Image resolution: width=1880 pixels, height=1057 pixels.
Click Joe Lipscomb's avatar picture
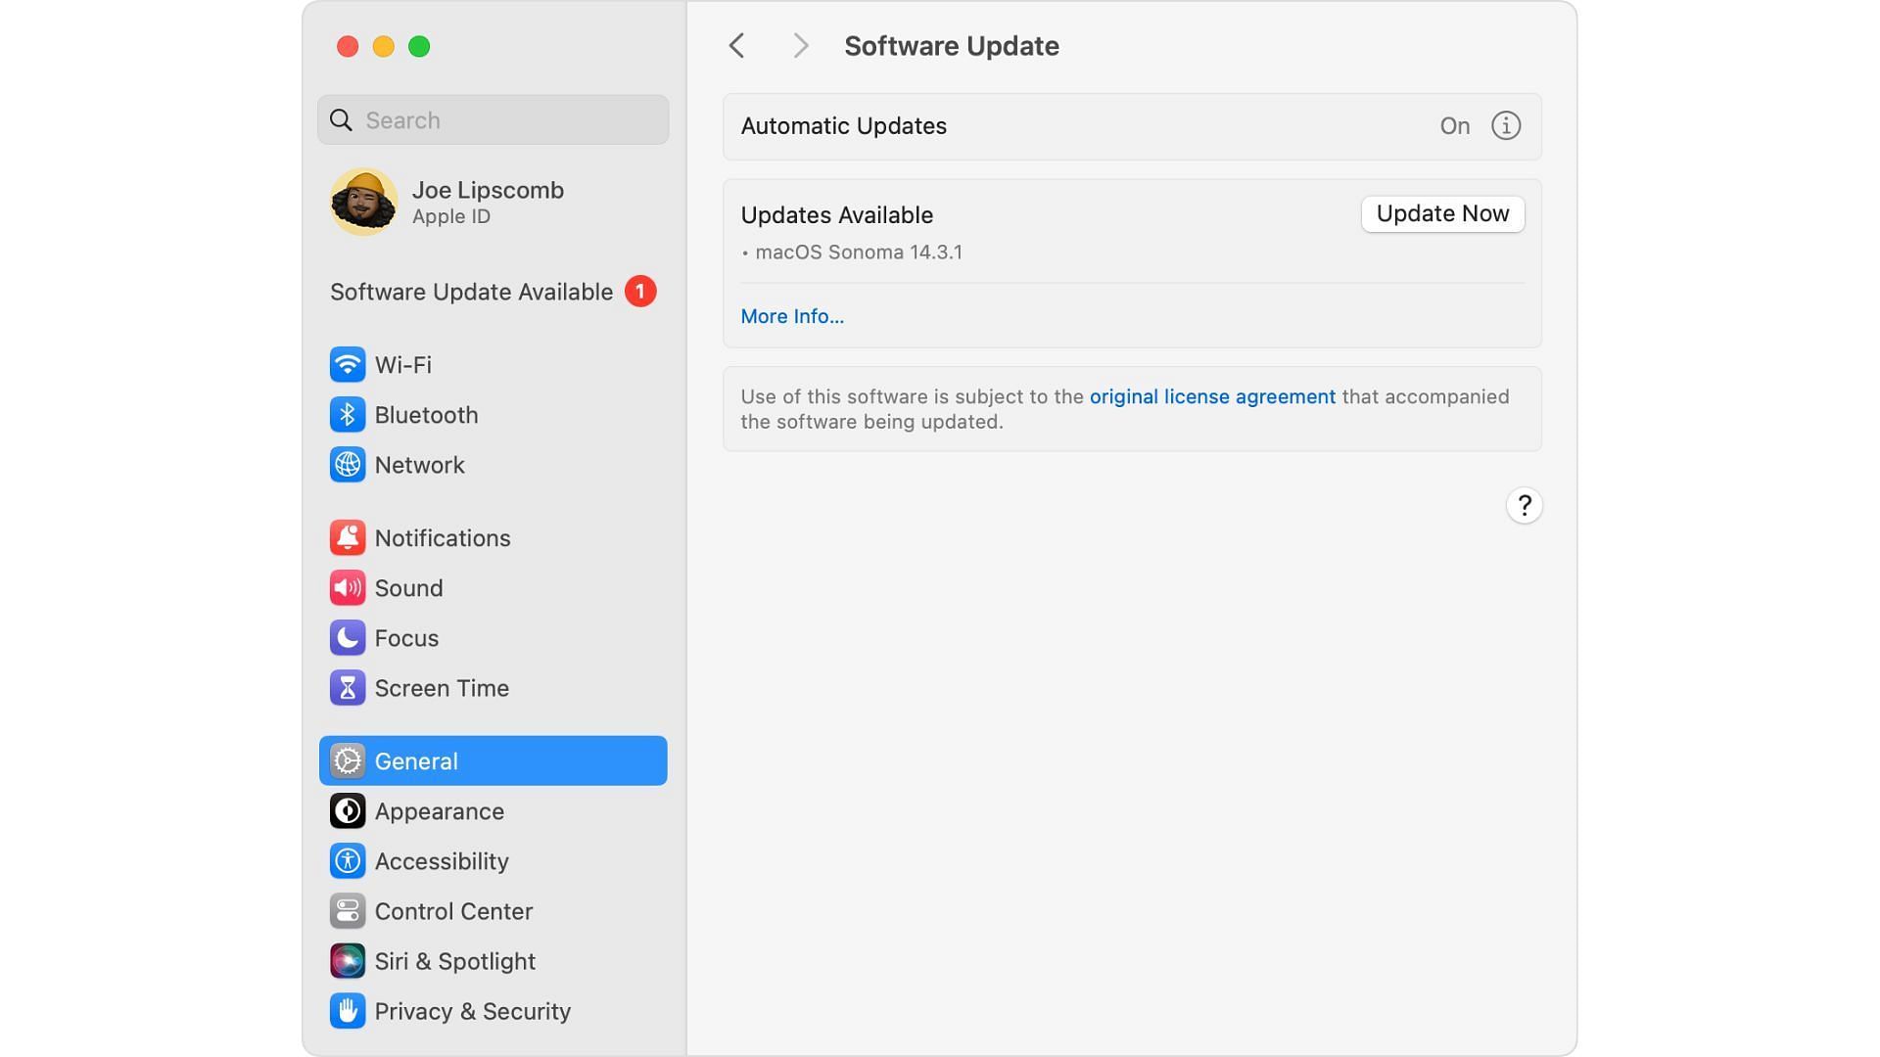click(363, 202)
